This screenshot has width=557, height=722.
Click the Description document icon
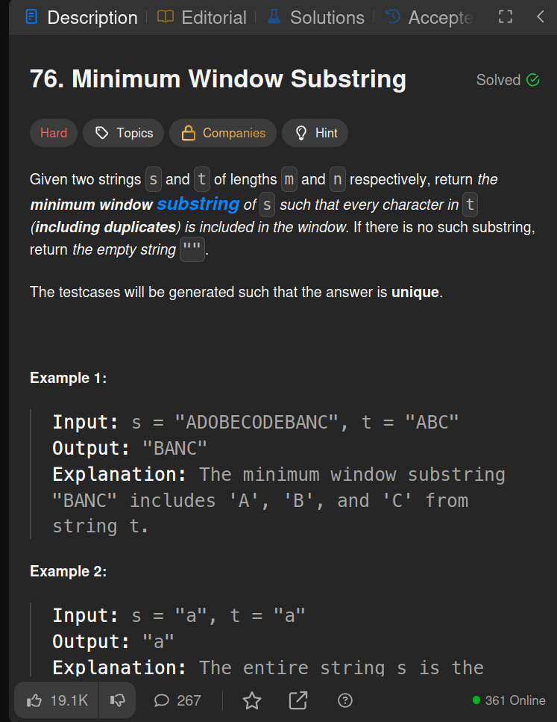tap(31, 17)
